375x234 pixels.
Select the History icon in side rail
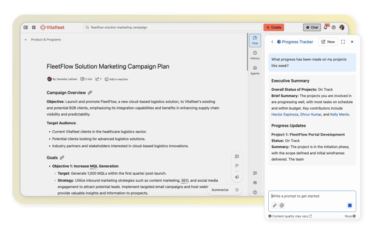tap(255, 55)
